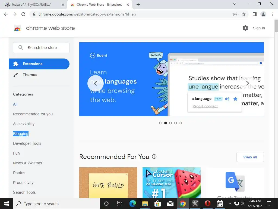The height and width of the screenshot is (209, 278).
Task: Bookmark this tab with star icon
Action: pyautogui.click(x=244, y=14)
